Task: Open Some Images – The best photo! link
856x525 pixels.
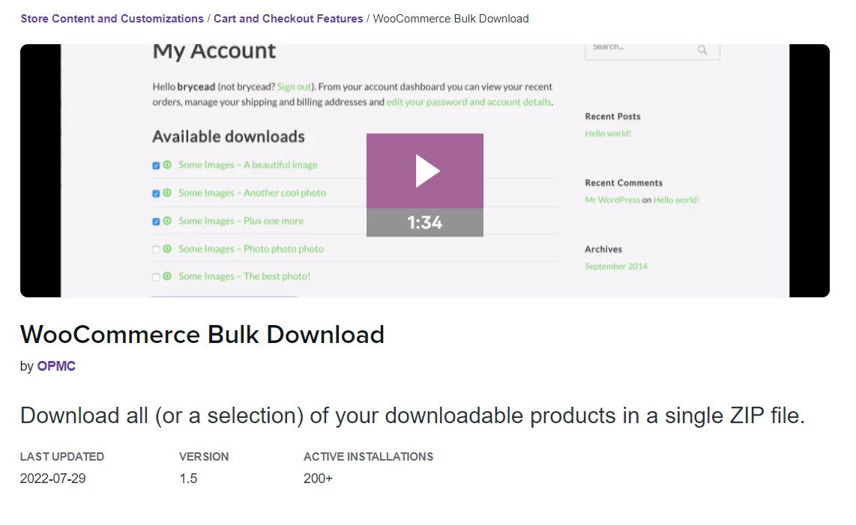Action: pyautogui.click(x=244, y=276)
